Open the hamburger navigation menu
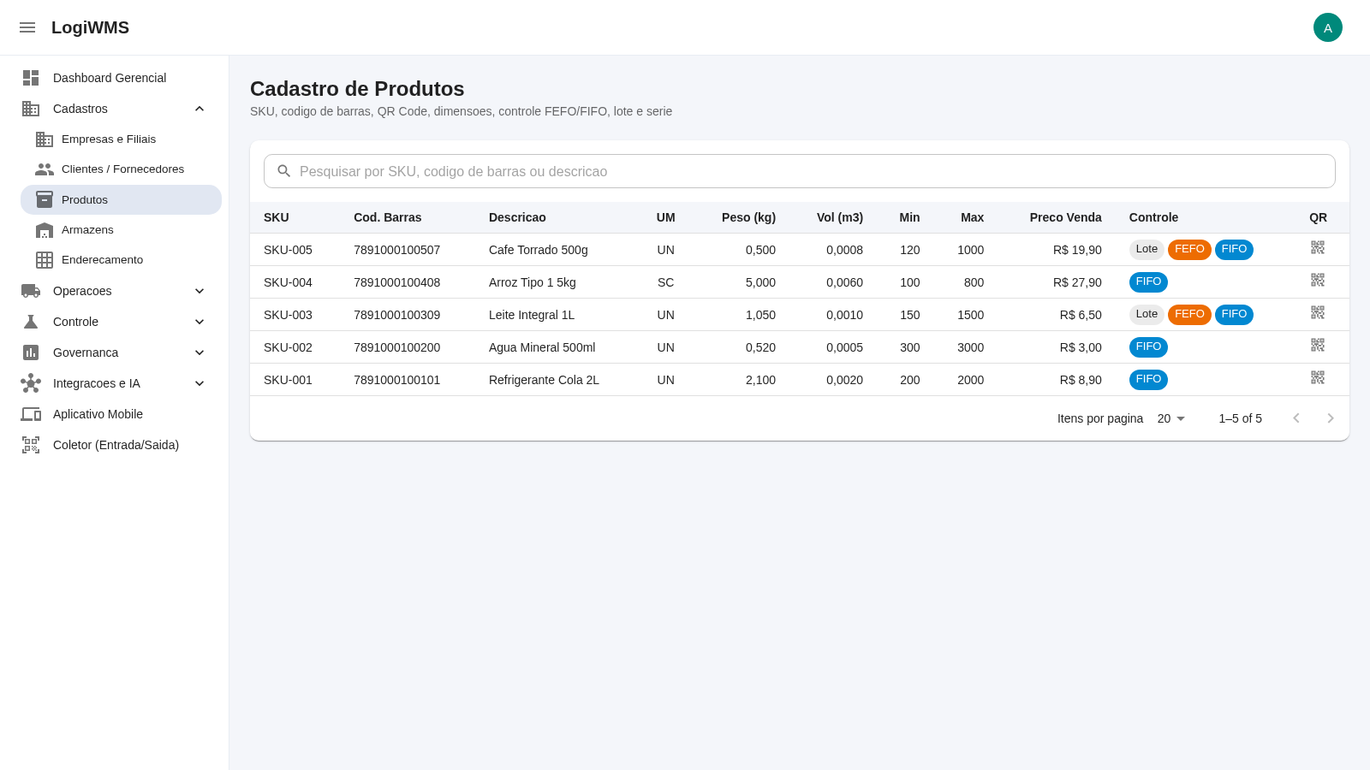 pyautogui.click(x=27, y=27)
